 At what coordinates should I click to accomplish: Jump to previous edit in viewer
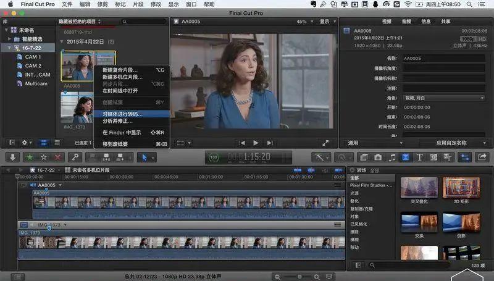click(242, 143)
